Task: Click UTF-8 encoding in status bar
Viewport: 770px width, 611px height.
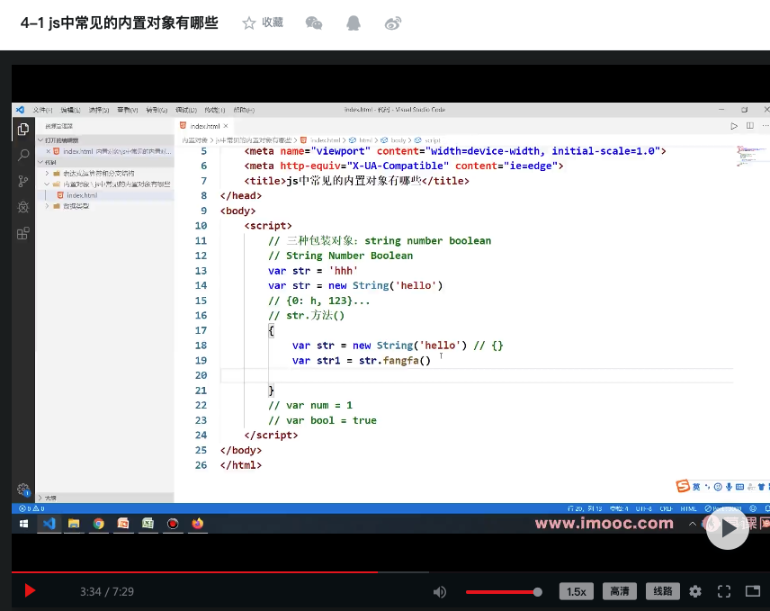Action: coord(643,508)
